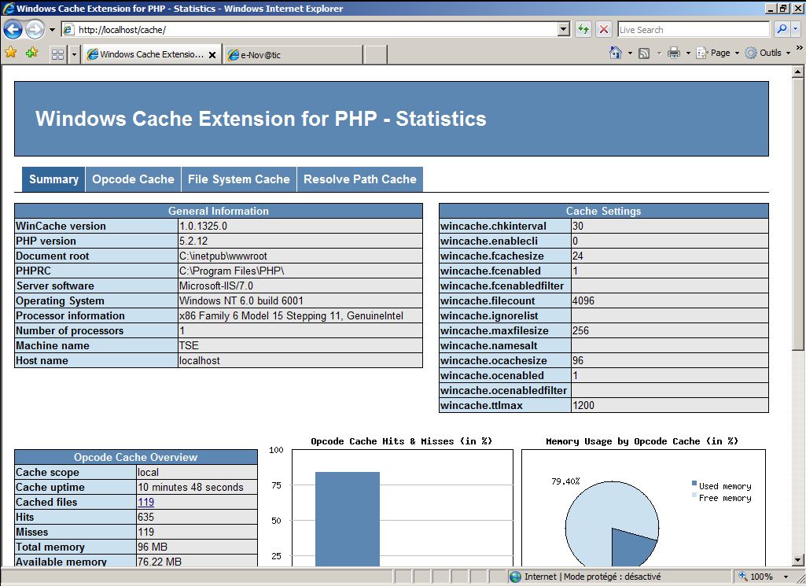Click the Document root value C:\inetpub\wwwroot
The image size is (806, 586).
223,256
